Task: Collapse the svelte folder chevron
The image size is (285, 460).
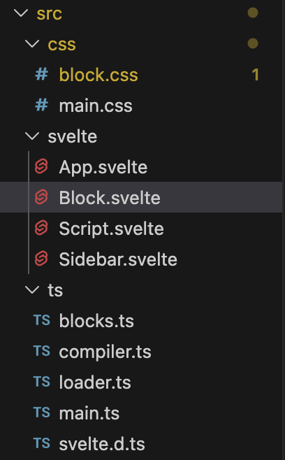Action: [32, 136]
